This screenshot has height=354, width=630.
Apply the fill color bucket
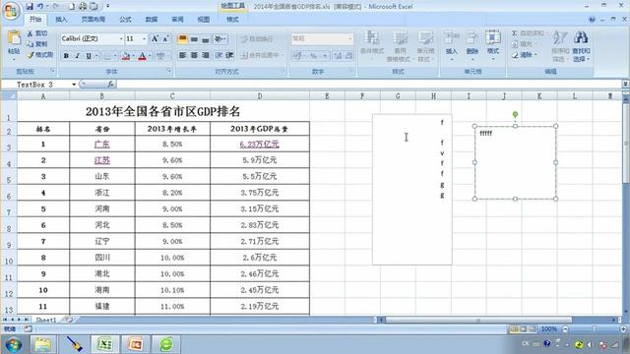126,56
